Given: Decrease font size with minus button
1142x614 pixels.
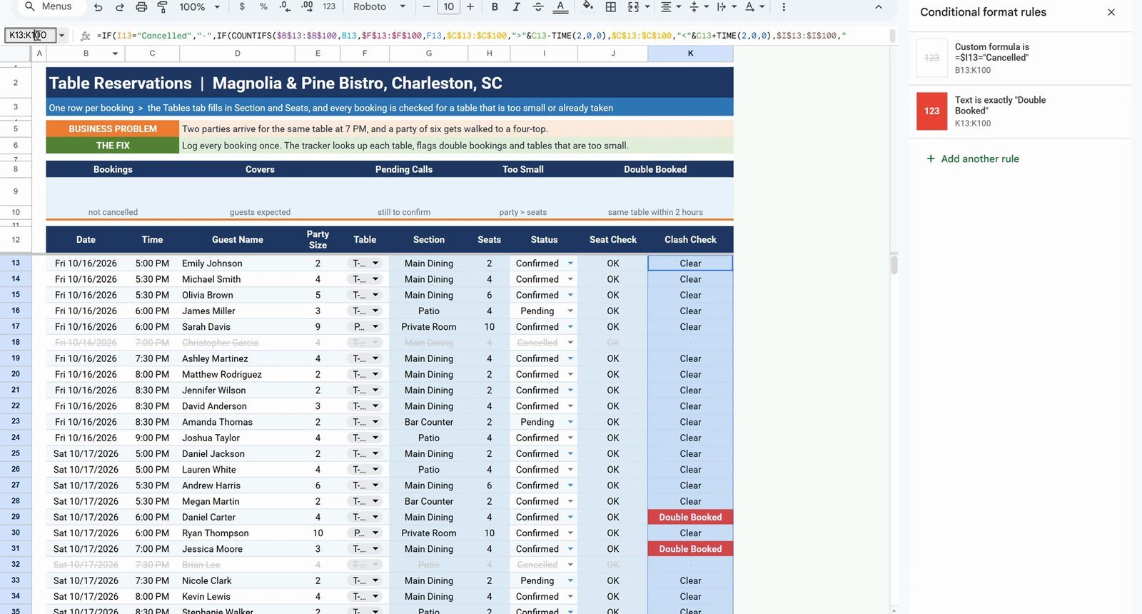Looking at the screenshot, I should pyautogui.click(x=427, y=7).
